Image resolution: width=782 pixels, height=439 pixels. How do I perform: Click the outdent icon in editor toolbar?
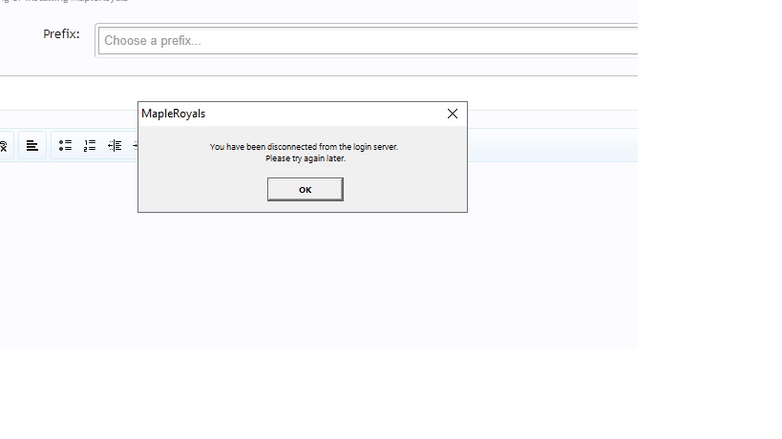(x=115, y=145)
